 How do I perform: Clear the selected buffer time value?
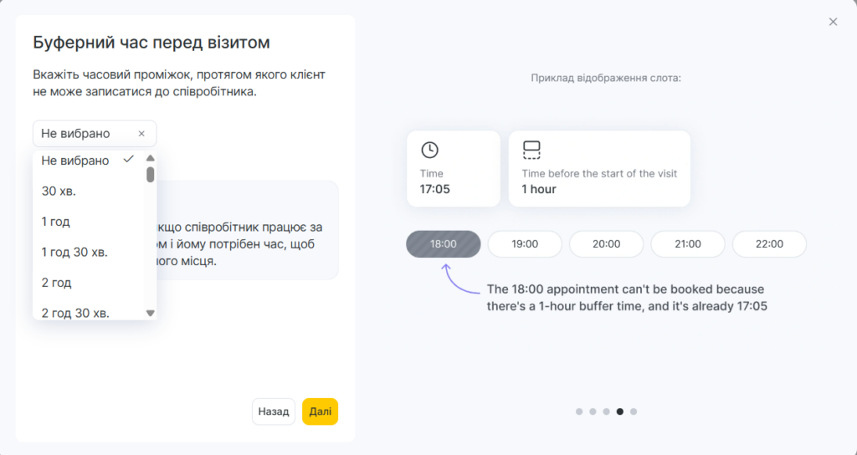(141, 134)
